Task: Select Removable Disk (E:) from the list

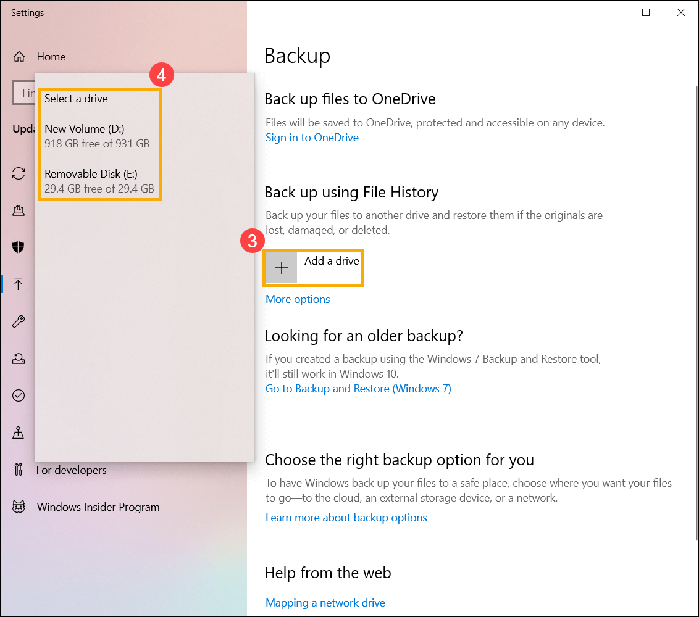Action: 86,181
